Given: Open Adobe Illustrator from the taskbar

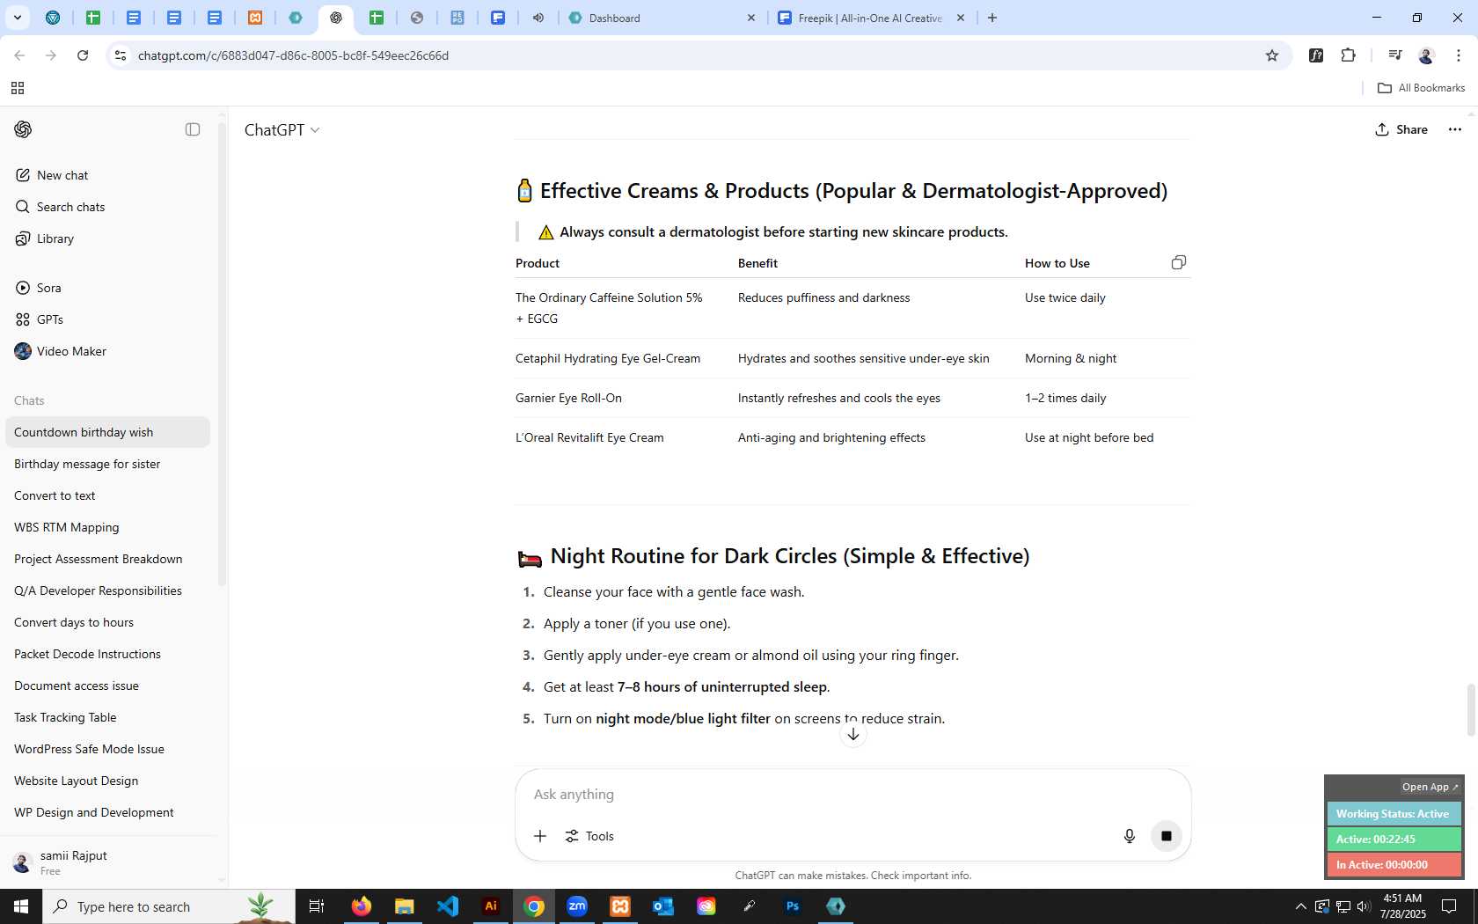Looking at the screenshot, I should (x=491, y=906).
